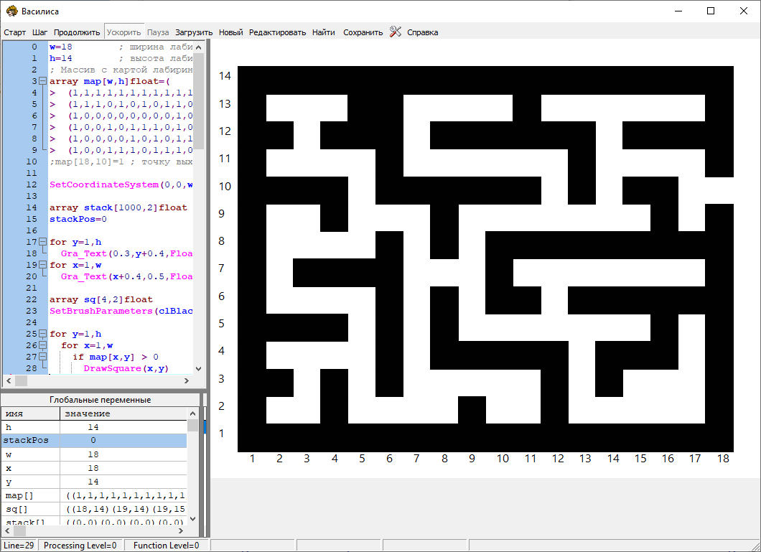
Task: Fold the if map[x,y] block on line 27
Action: (42, 357)
